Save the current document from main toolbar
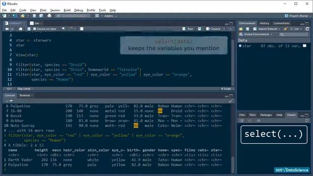 [x=34, y=16]
